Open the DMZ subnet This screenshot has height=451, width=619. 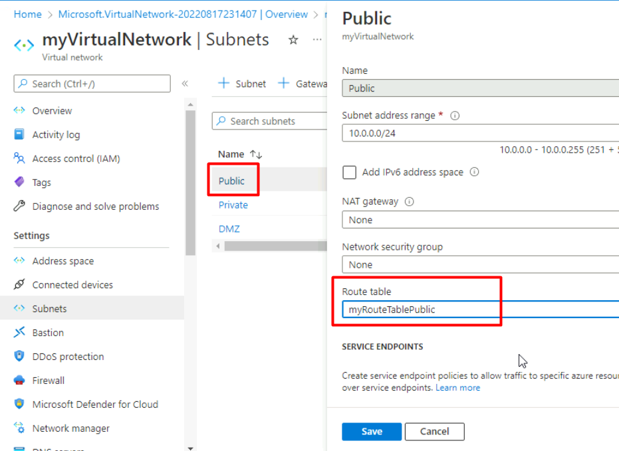pyautogui.click(x=229, y=229)
